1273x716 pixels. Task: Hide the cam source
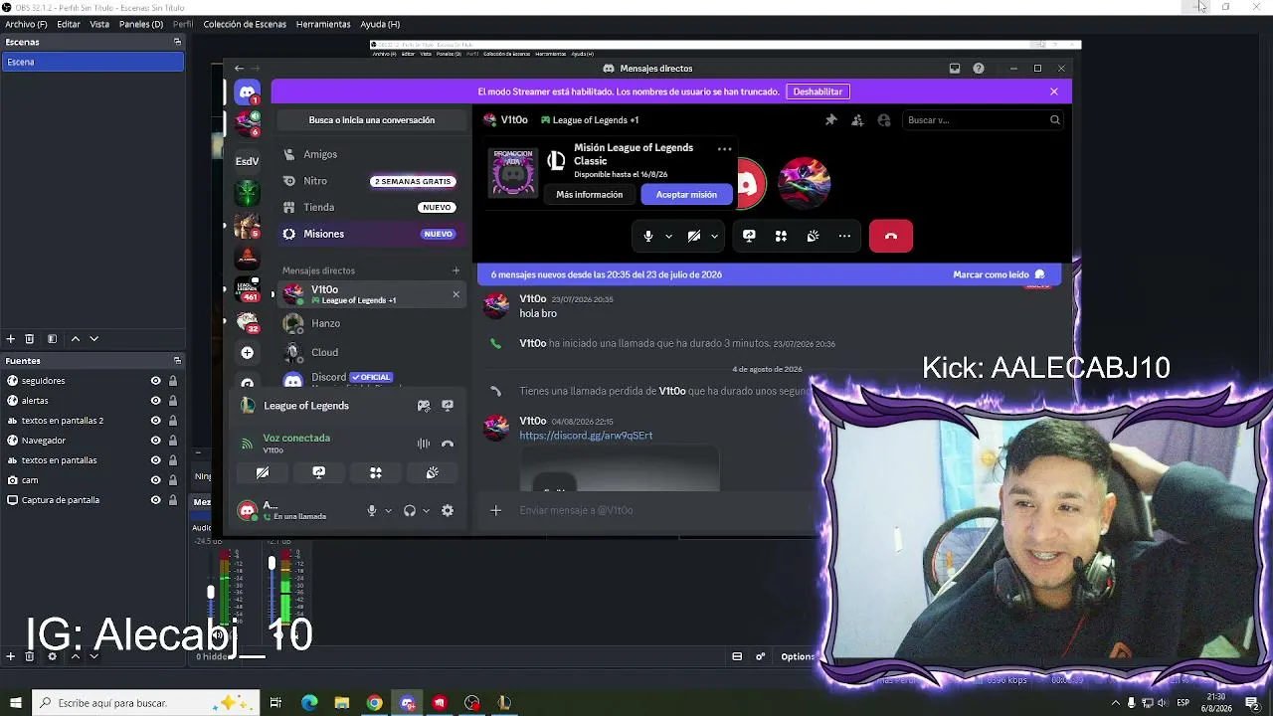pyautogui.click(x=155, y=480)
